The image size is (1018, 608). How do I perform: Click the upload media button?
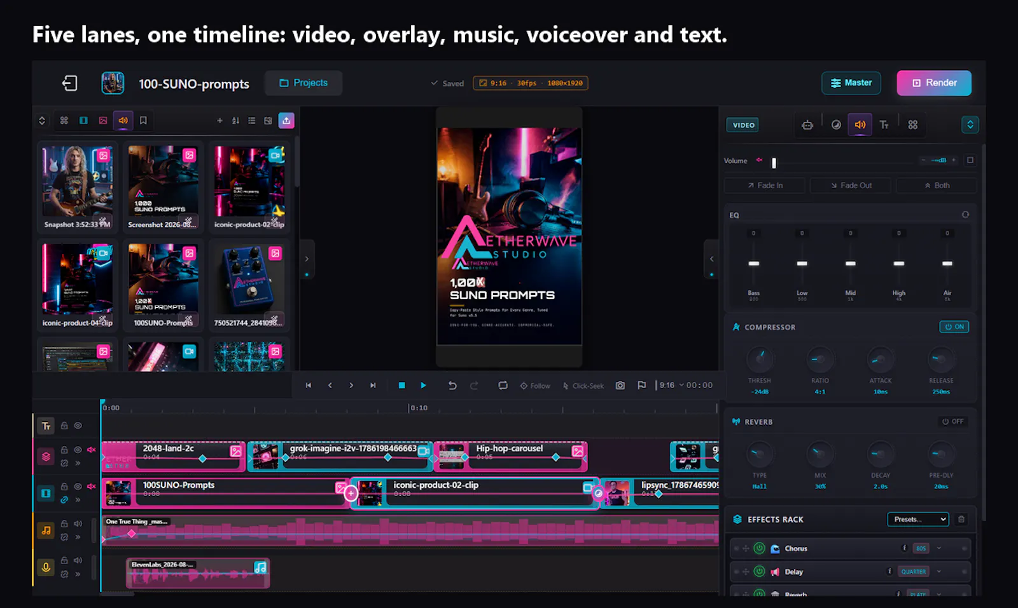pyautogui.click(x=286, y=120)
